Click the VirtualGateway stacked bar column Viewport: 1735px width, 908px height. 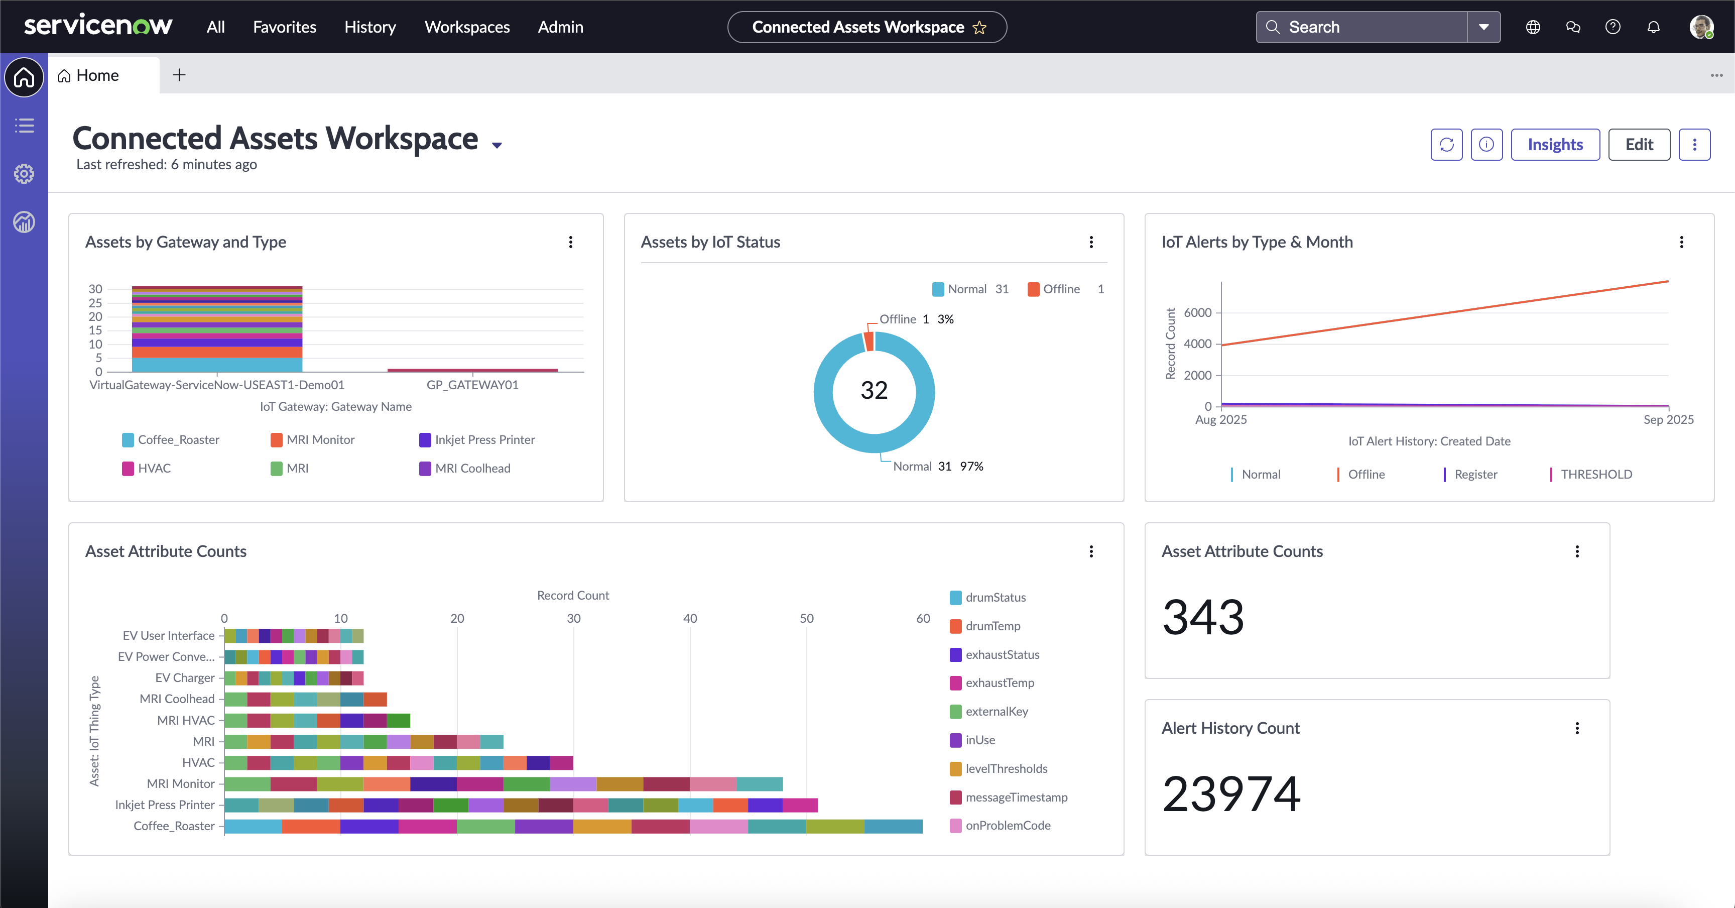[x=217, y=329]
